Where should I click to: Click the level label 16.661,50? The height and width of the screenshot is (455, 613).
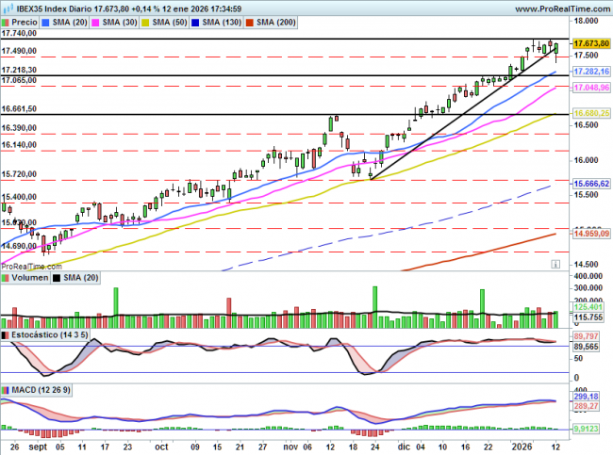coord(19,108)
